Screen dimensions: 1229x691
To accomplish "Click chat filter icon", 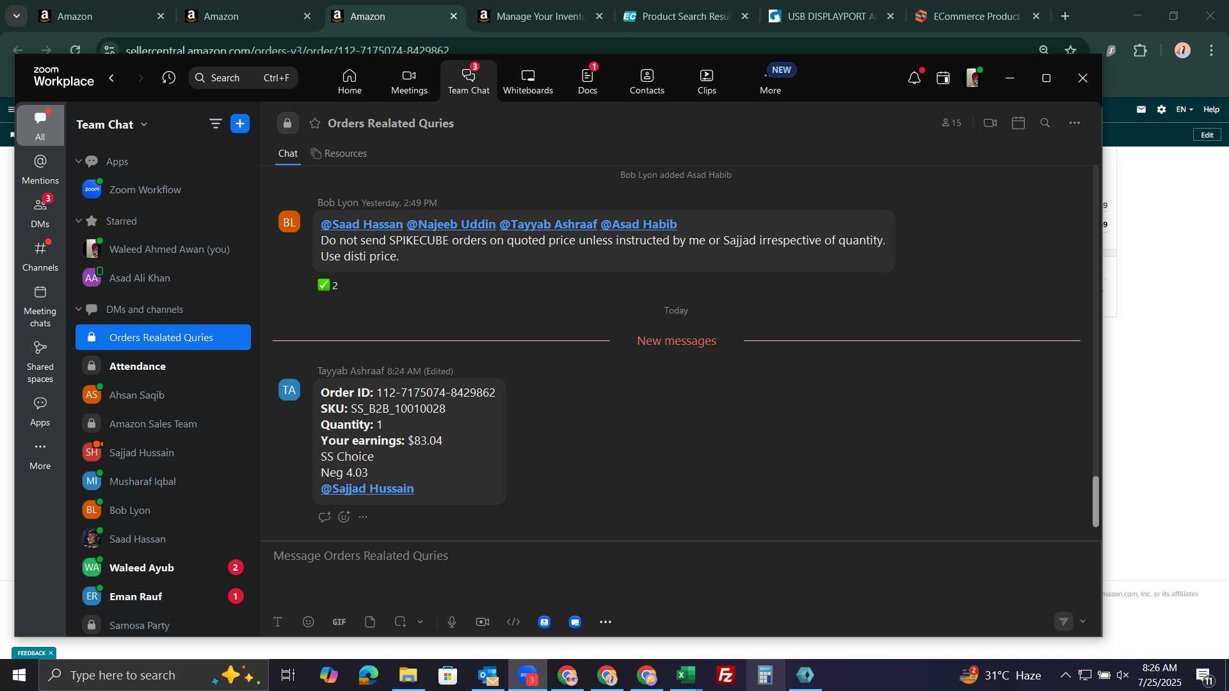I will 215,124.
